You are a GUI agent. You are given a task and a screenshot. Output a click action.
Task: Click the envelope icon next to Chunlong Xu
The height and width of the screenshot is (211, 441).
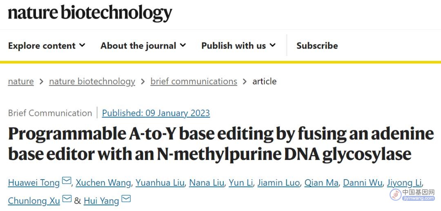pyautogui.click(x=67, y=199)
